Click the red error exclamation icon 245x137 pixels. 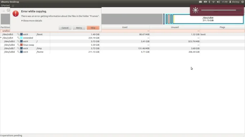[x=16, y=14]
